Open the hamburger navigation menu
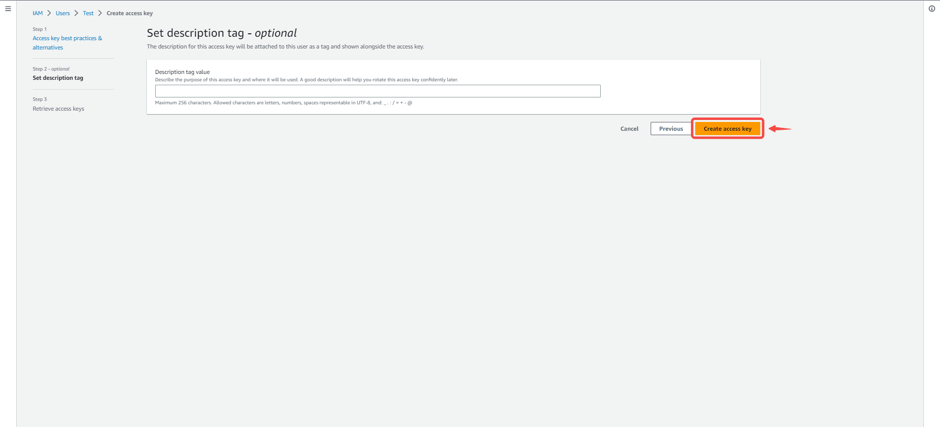This screenshot has height=427, width=940. point(8,8)
